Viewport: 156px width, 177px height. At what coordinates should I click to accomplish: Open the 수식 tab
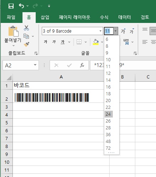tap(104, 17)
